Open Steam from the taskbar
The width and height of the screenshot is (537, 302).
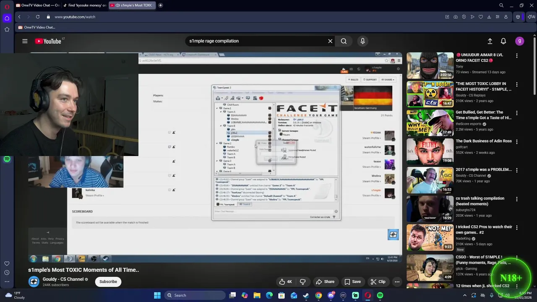coord(306,295)
